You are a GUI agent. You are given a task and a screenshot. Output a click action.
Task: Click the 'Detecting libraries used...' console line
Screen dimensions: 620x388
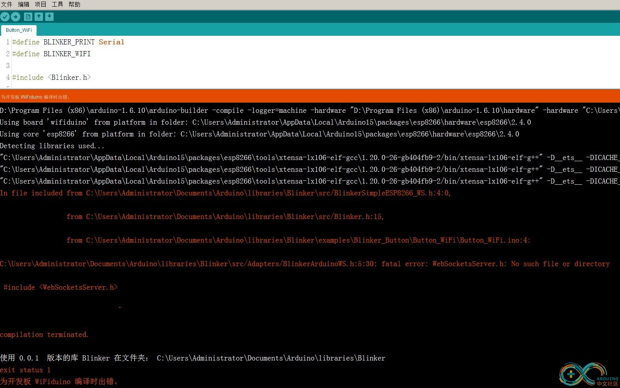[x=52, y=146]
